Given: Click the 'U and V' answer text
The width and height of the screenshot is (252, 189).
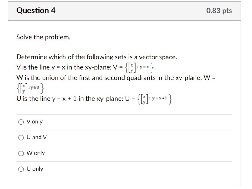Looking at the screenshot, I should [x=36, y=137].
